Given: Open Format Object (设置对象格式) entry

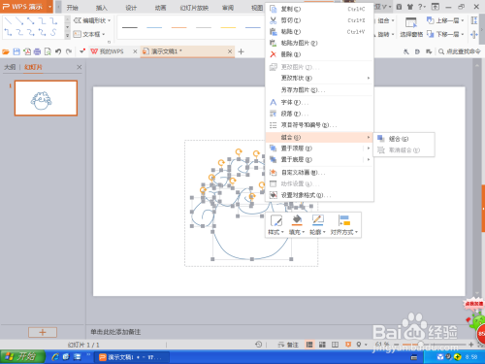Looking at the screenshot, I should tap(319, 195).
